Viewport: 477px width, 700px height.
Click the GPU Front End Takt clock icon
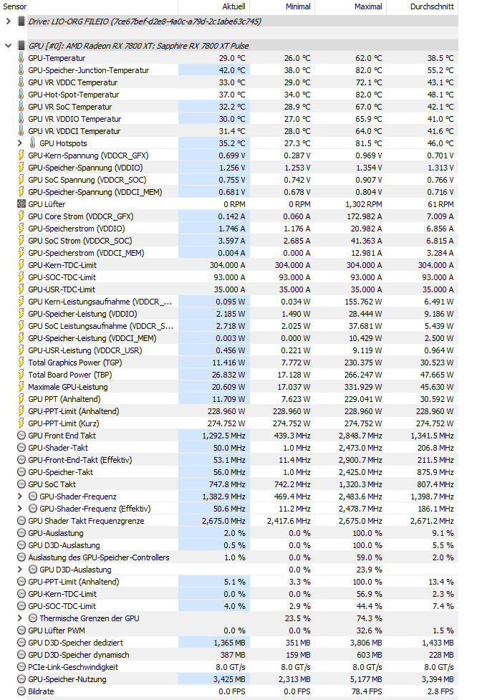click(x=21, y=436)
